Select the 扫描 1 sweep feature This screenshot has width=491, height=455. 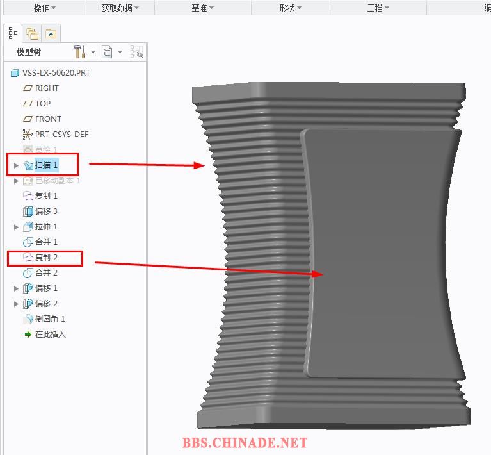46,165
